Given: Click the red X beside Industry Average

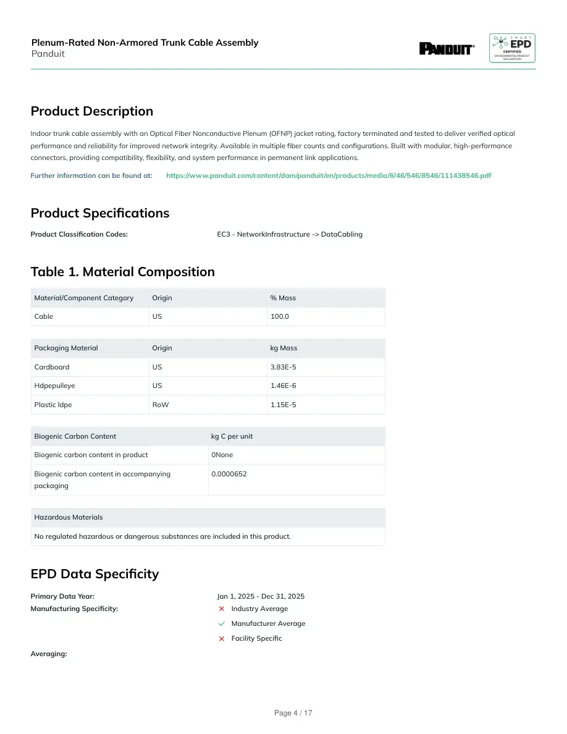Looking at the screenshot, I should point(222,609).
